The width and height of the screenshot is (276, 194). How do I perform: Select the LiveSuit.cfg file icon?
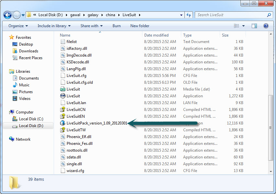(x=63, y=75)
